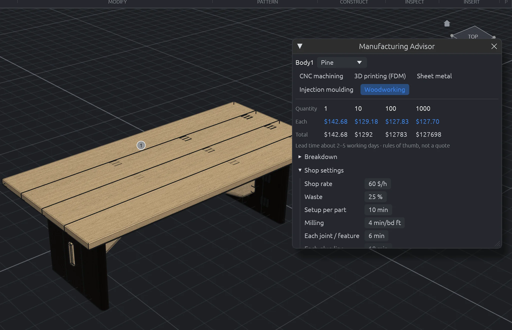The width and height of the screenshot is (512, 330).
Task: Click the lead time note text
Action: point(372,145)
